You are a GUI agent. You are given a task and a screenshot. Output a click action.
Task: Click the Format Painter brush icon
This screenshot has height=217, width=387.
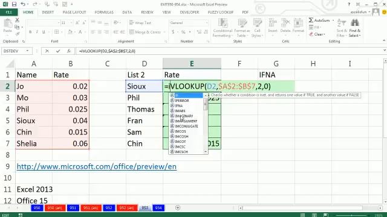[x=17, y=34]
